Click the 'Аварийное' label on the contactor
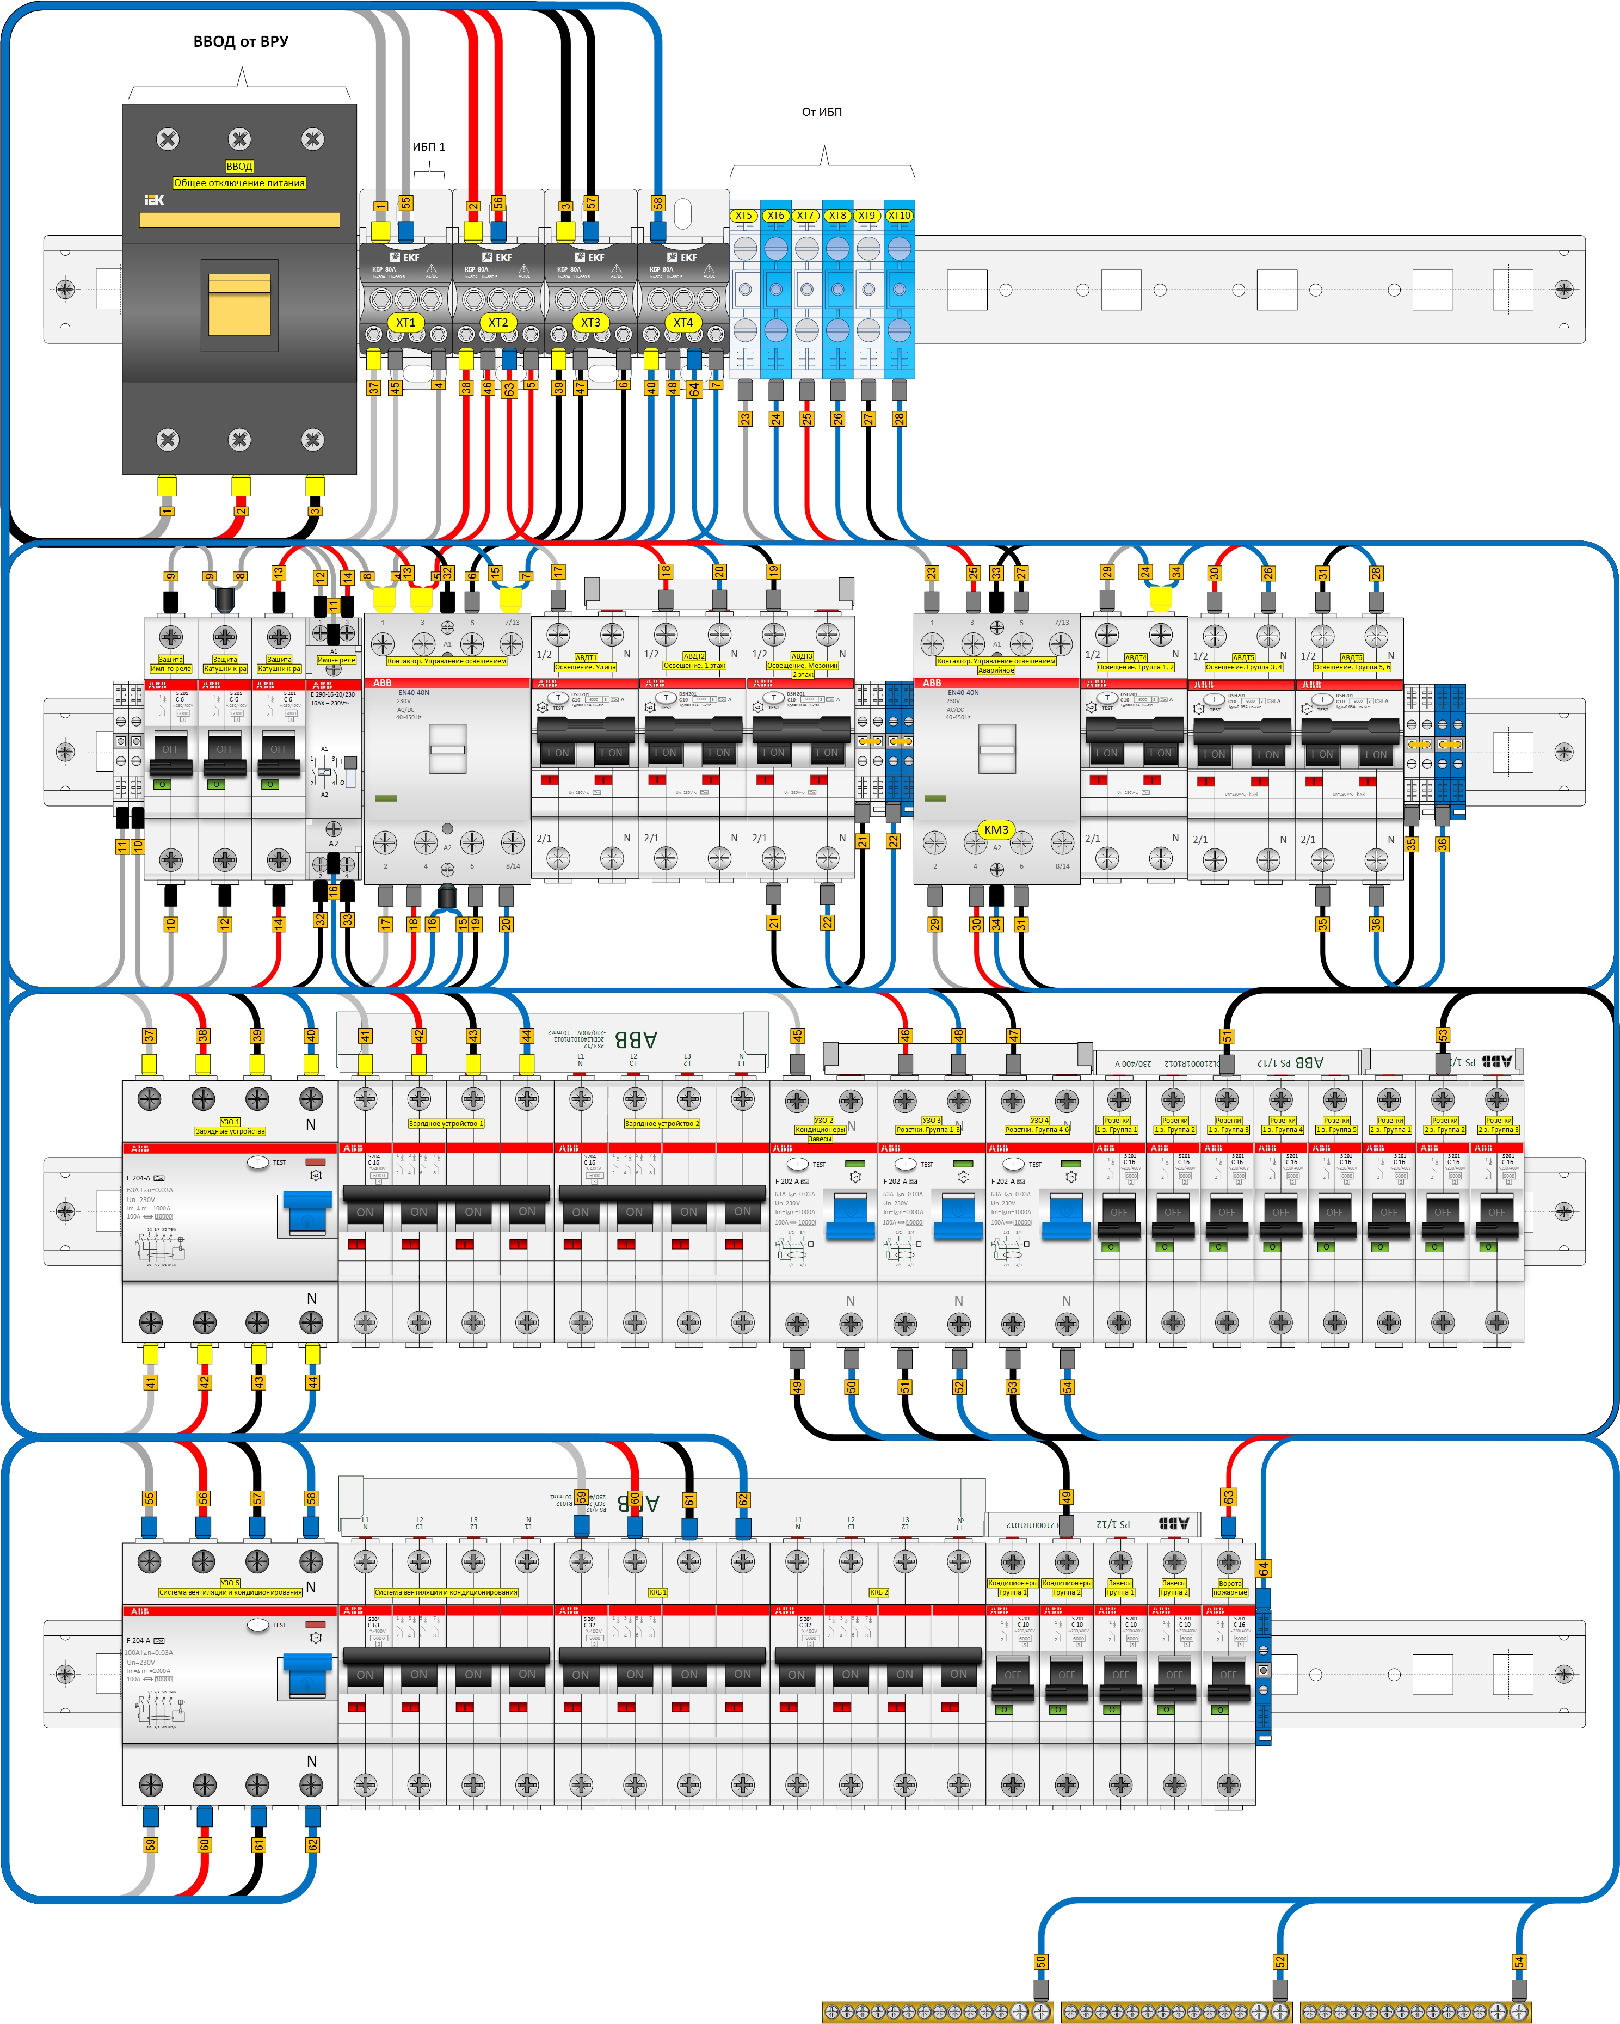This screenshot has height=2024, width=1620. point(996,670)
